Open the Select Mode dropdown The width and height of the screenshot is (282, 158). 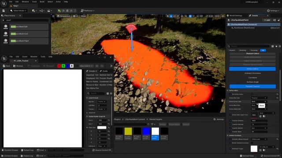click(19, 11)
